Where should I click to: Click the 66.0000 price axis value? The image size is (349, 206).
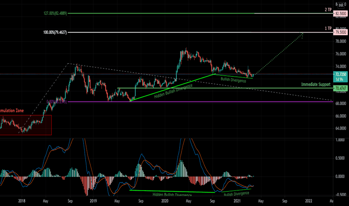[341, 116]
